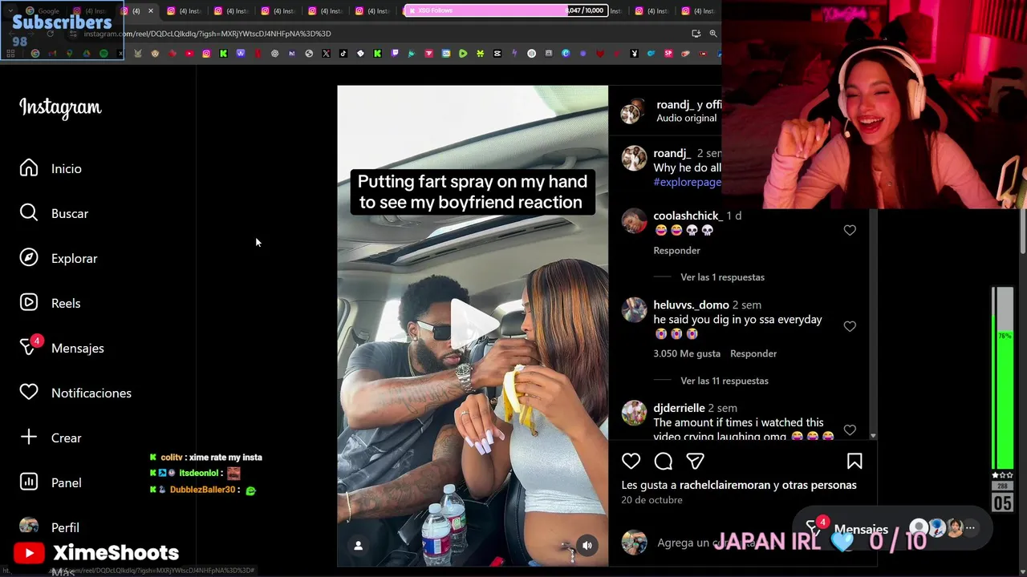
Task: Open Notificaciones heart in sidebar
Action: (x=75, y=393)
